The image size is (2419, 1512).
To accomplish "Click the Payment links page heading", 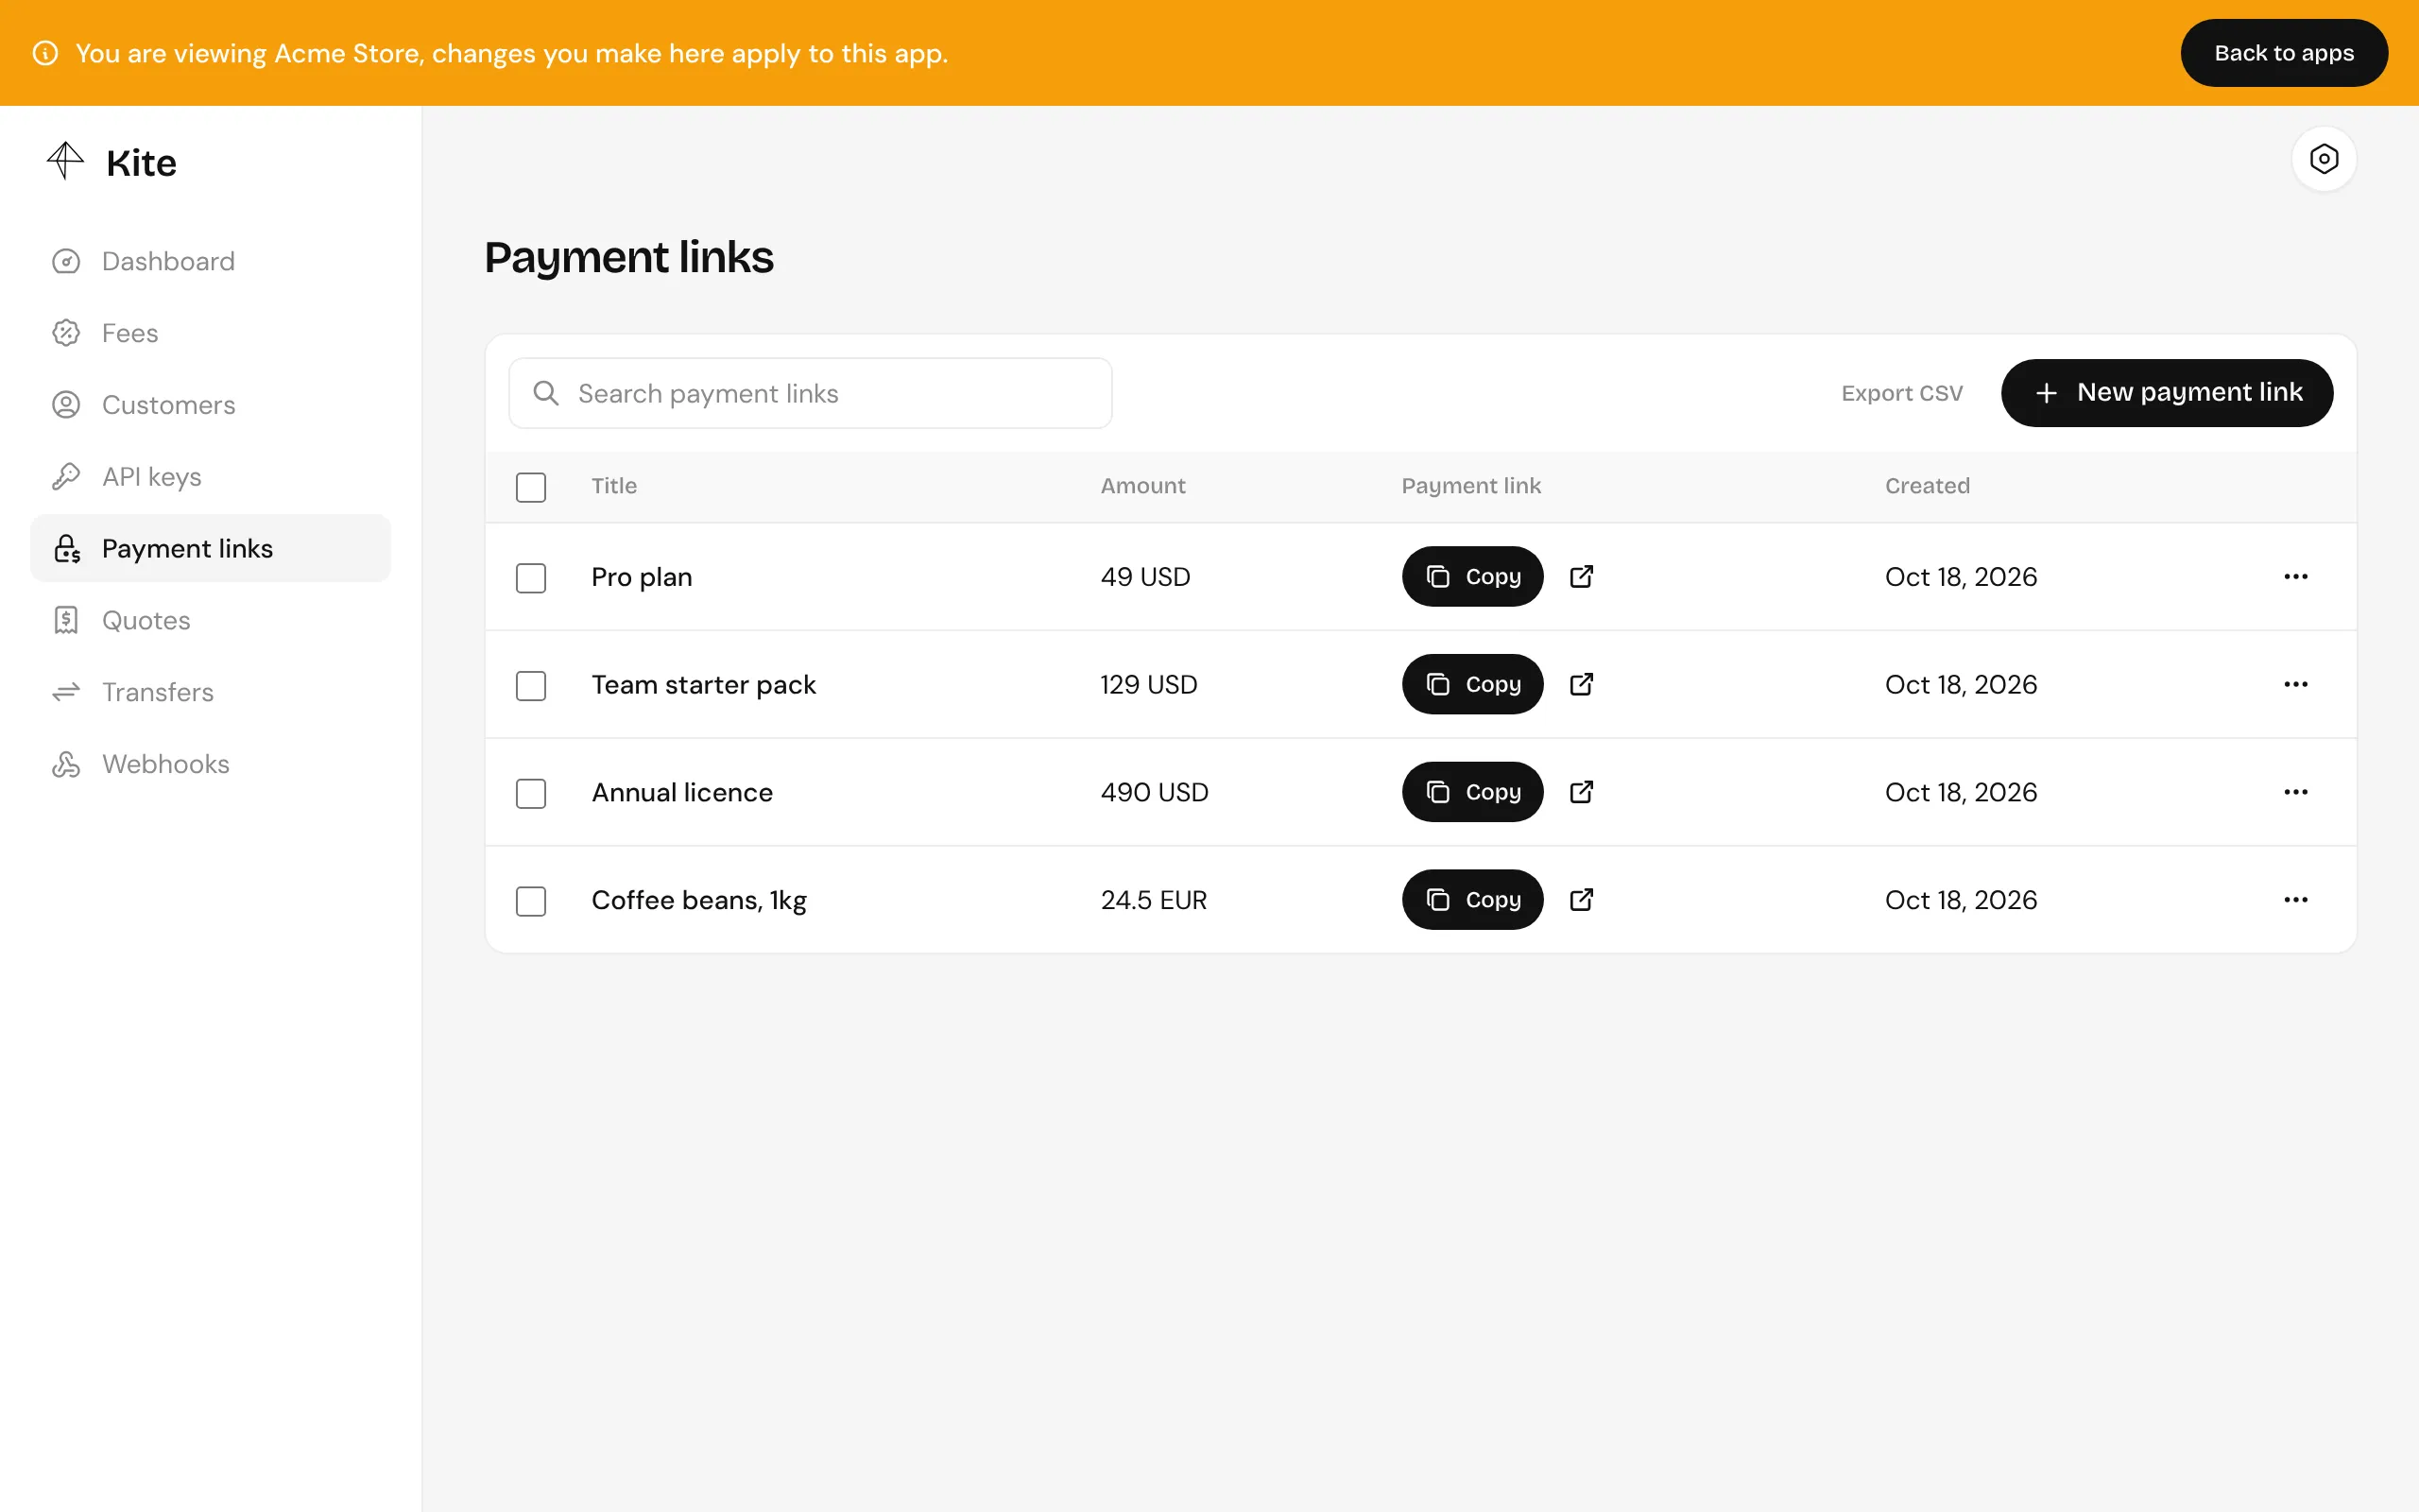I will coord(628,258).
